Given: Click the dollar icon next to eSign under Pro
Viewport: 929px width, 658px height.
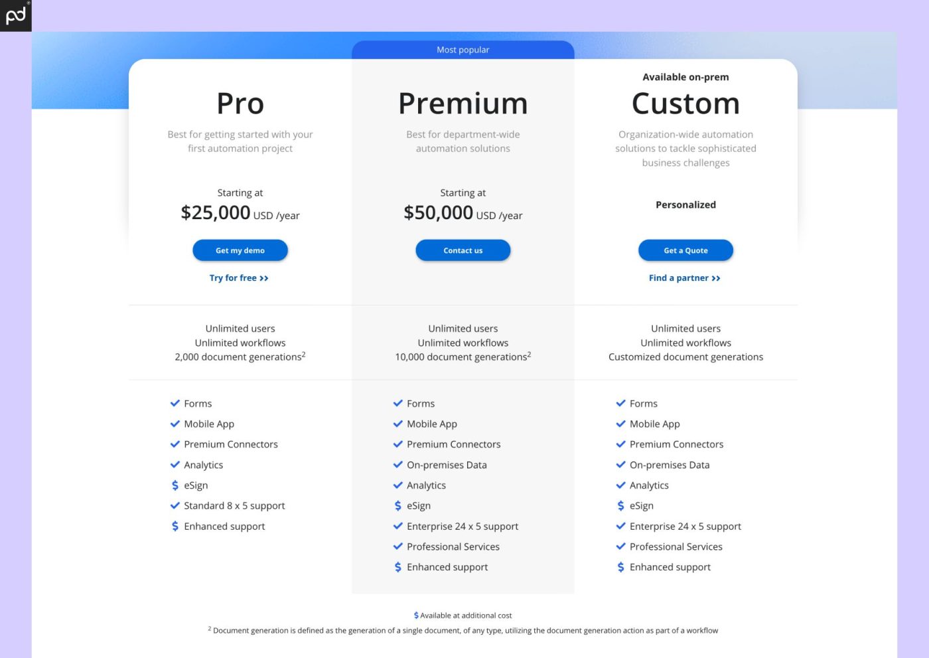Looking at the screenshot, I should (175, 485).
